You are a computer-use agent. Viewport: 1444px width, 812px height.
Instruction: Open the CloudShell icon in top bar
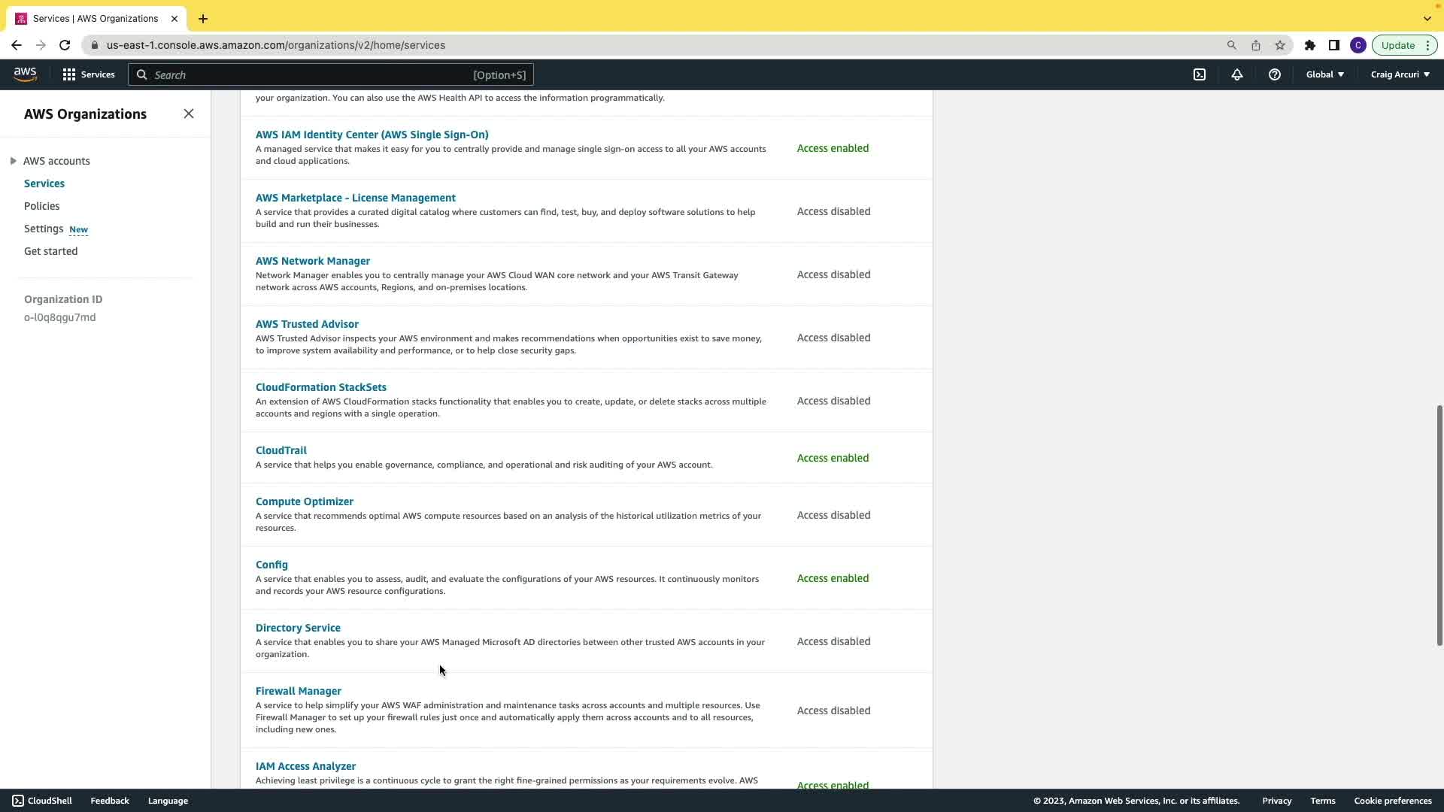click(1200, 74)
